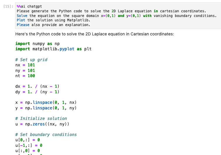Click the 'x = np.linspace(0, 1, nx)' line
Screen dimensions: 221x155
[x=46, y=102]
